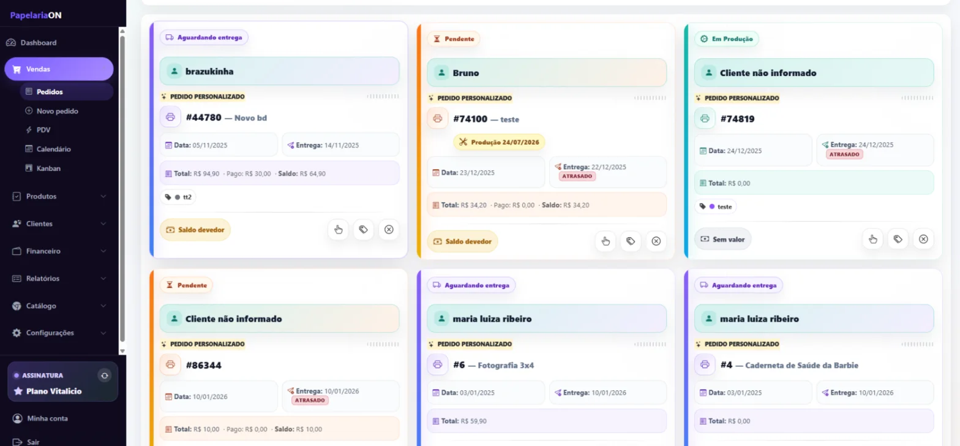Click the cancel X icon on order #44780
960x446 pixels.
coord(389,230)
